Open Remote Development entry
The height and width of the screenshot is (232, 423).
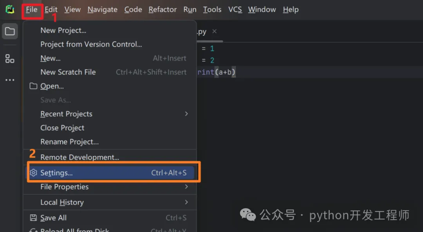pos(80,157)
